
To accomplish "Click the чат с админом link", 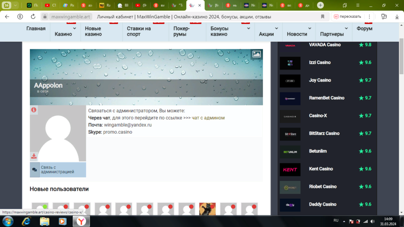I will (208, 118).
